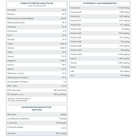Click the Ingredientes Específicos Aditivos heading
This screenshot has width=137, height=137.
point(36,109)
